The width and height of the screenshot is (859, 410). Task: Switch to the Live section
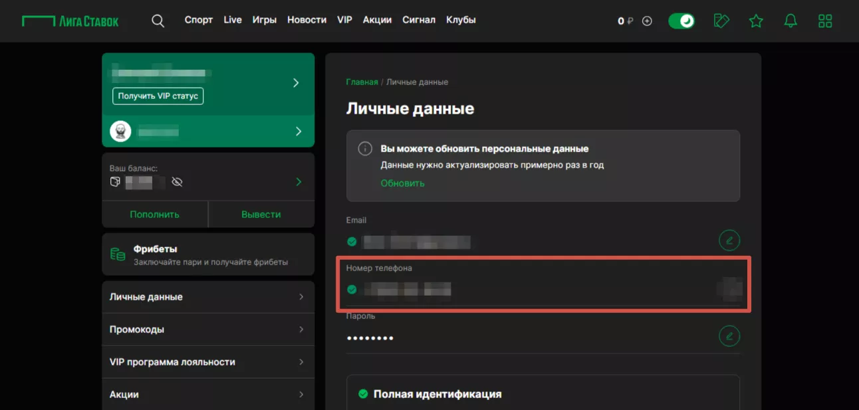click(232, 20)
